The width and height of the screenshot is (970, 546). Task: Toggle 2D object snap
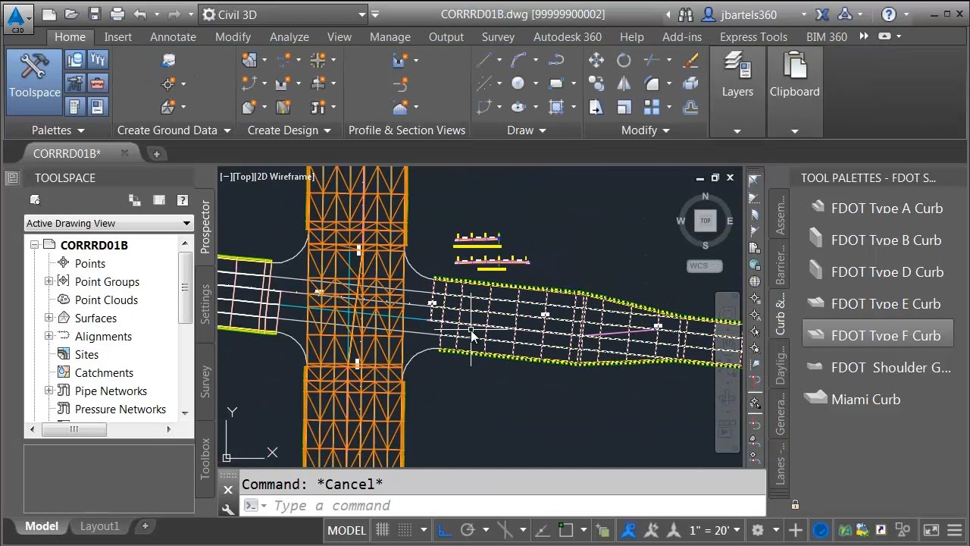565,530
